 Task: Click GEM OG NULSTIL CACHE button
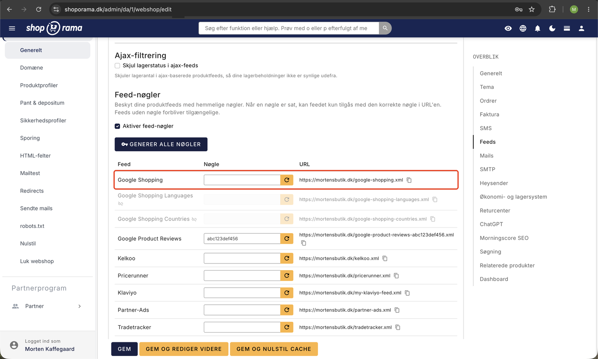[x=274, y=349]
